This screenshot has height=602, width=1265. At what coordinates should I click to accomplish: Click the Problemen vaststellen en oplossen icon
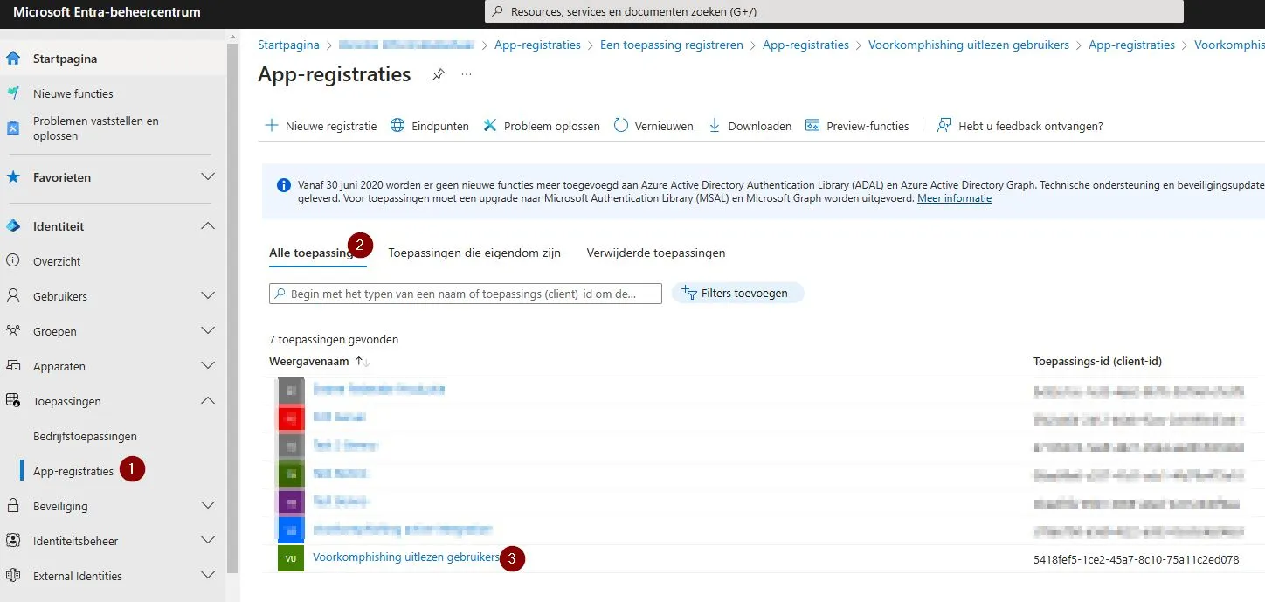coord(13,128)
